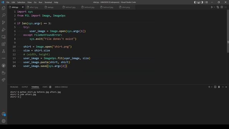Kill the terminal with trash icon
This screenshot has height=129, width=229.
coord(219,87)
